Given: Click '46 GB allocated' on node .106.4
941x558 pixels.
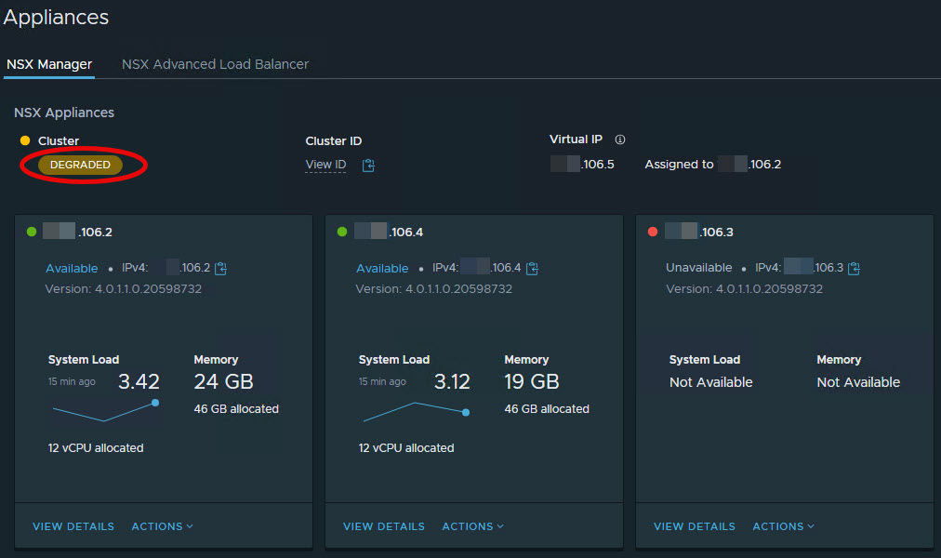Looking at the screenshot, I should tap(547, 408).
